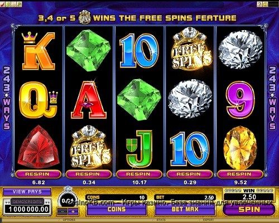Click the BET MAX button
279x223 pixels.
click(185, 209)
